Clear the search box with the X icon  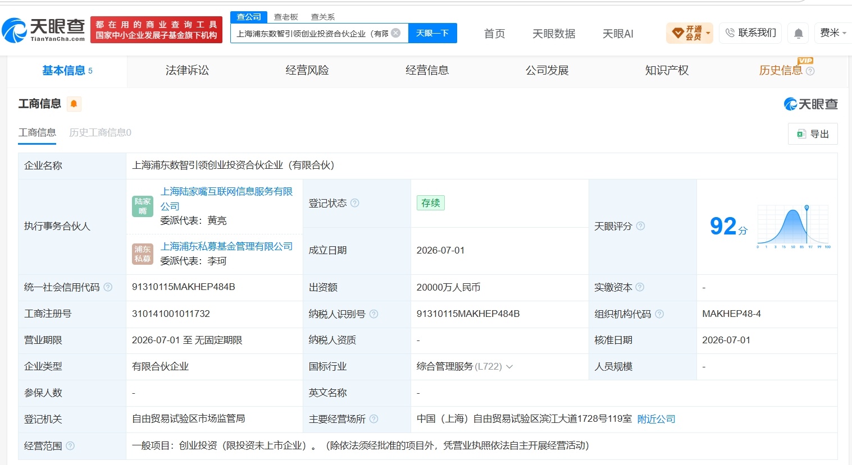396,33
